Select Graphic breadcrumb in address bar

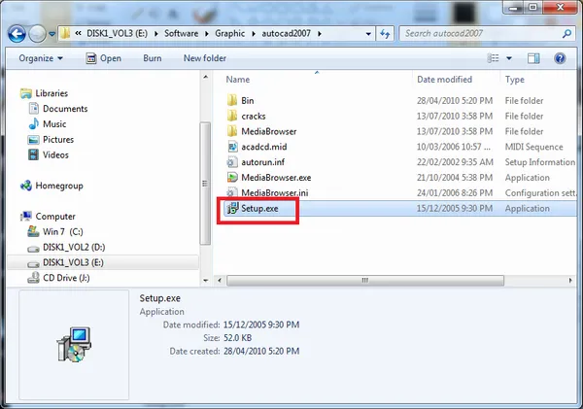229,33
